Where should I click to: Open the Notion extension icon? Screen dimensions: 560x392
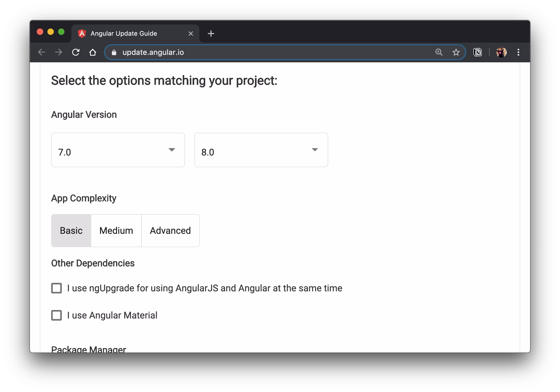click(477, 52)
